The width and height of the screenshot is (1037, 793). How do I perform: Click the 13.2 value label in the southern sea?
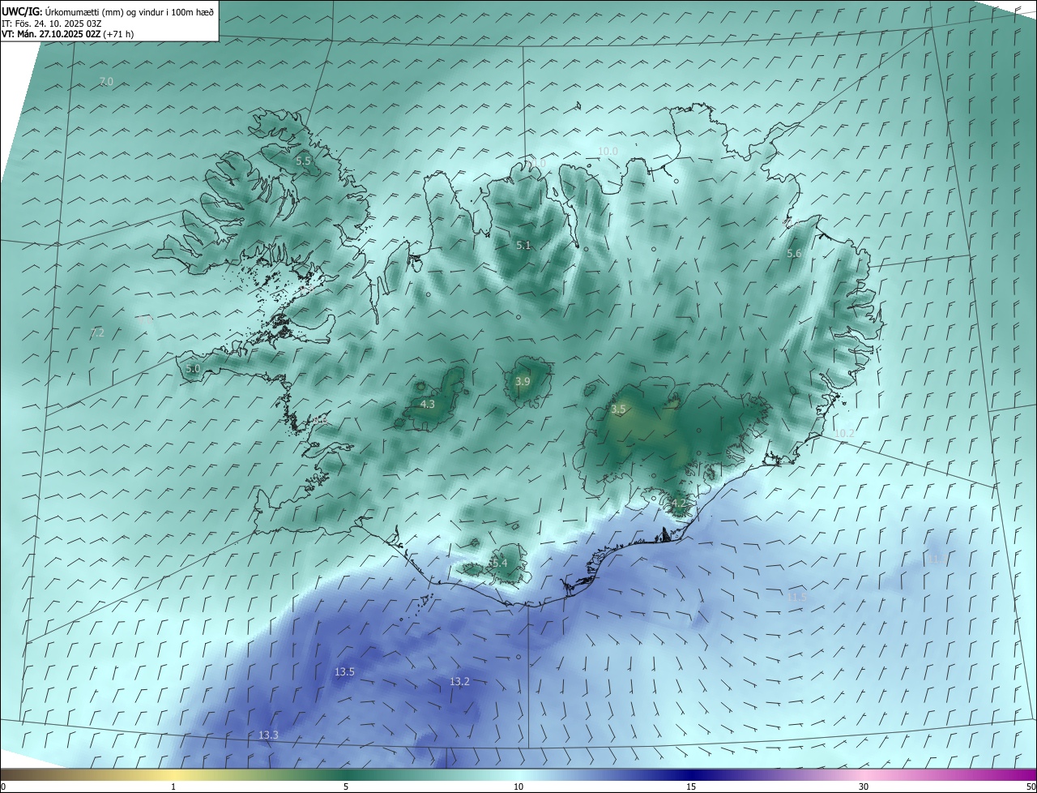coord(459,682)
